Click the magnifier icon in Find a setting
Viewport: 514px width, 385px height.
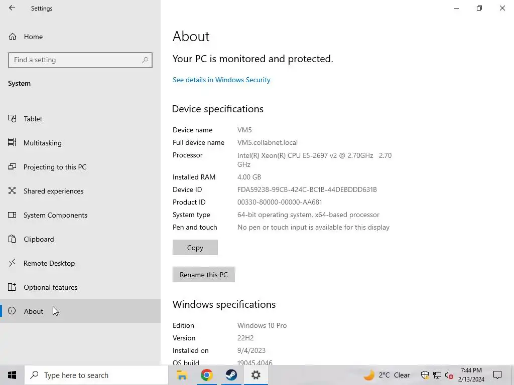pyautogui.click(x=145, y=60)
